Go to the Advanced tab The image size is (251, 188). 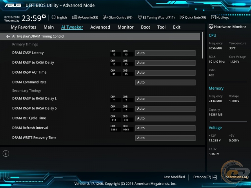click(100, 27)
